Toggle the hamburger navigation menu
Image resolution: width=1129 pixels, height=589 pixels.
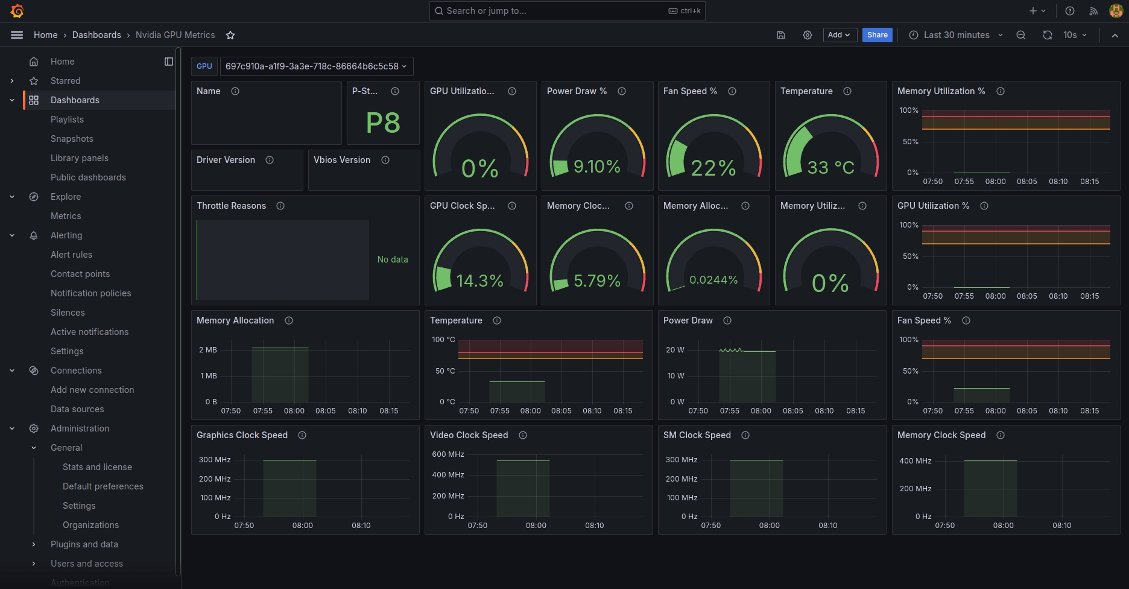click(x=17, y=35)
